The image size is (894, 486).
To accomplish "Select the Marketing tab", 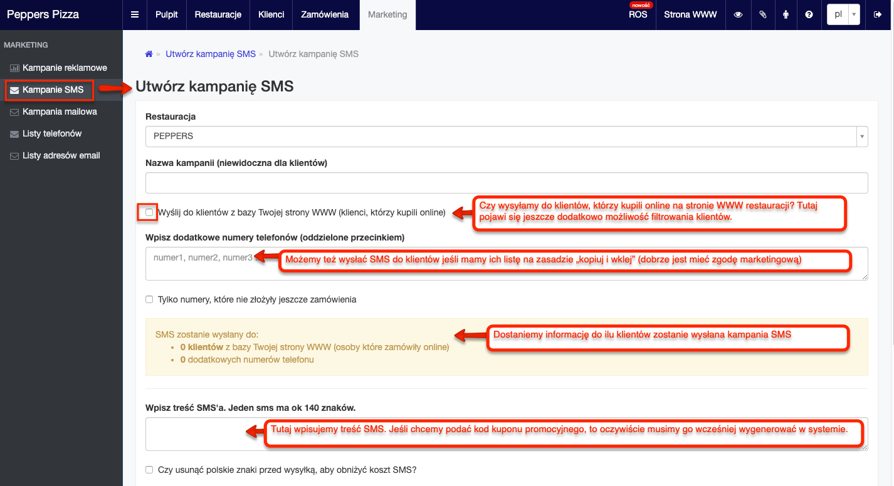I will tap(387, 14).
